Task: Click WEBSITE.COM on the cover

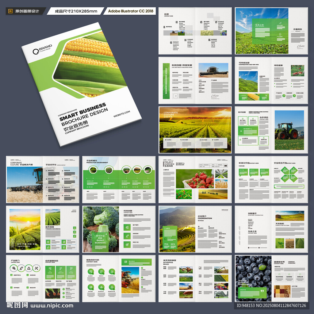Action: [x=121, y=114]
